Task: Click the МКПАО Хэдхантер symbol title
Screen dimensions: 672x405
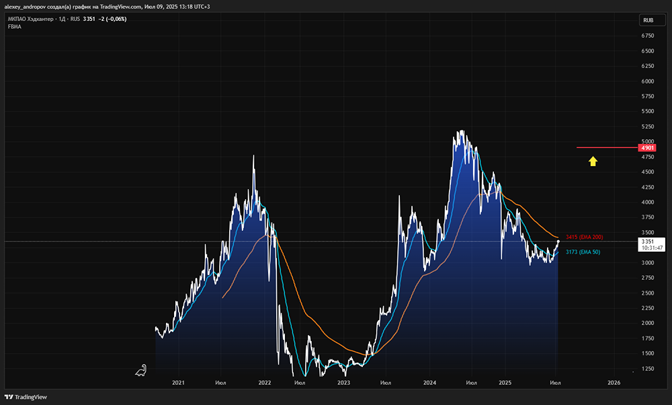Action: (x=30, y=19)
